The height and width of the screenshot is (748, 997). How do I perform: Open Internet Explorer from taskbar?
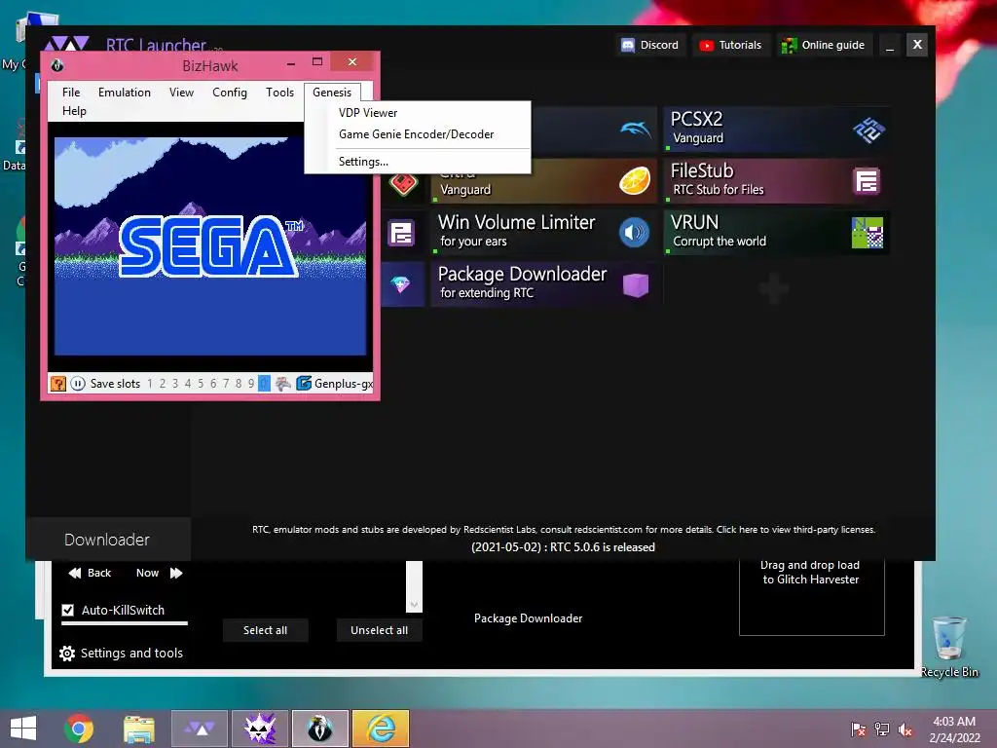tap(381, 729)
